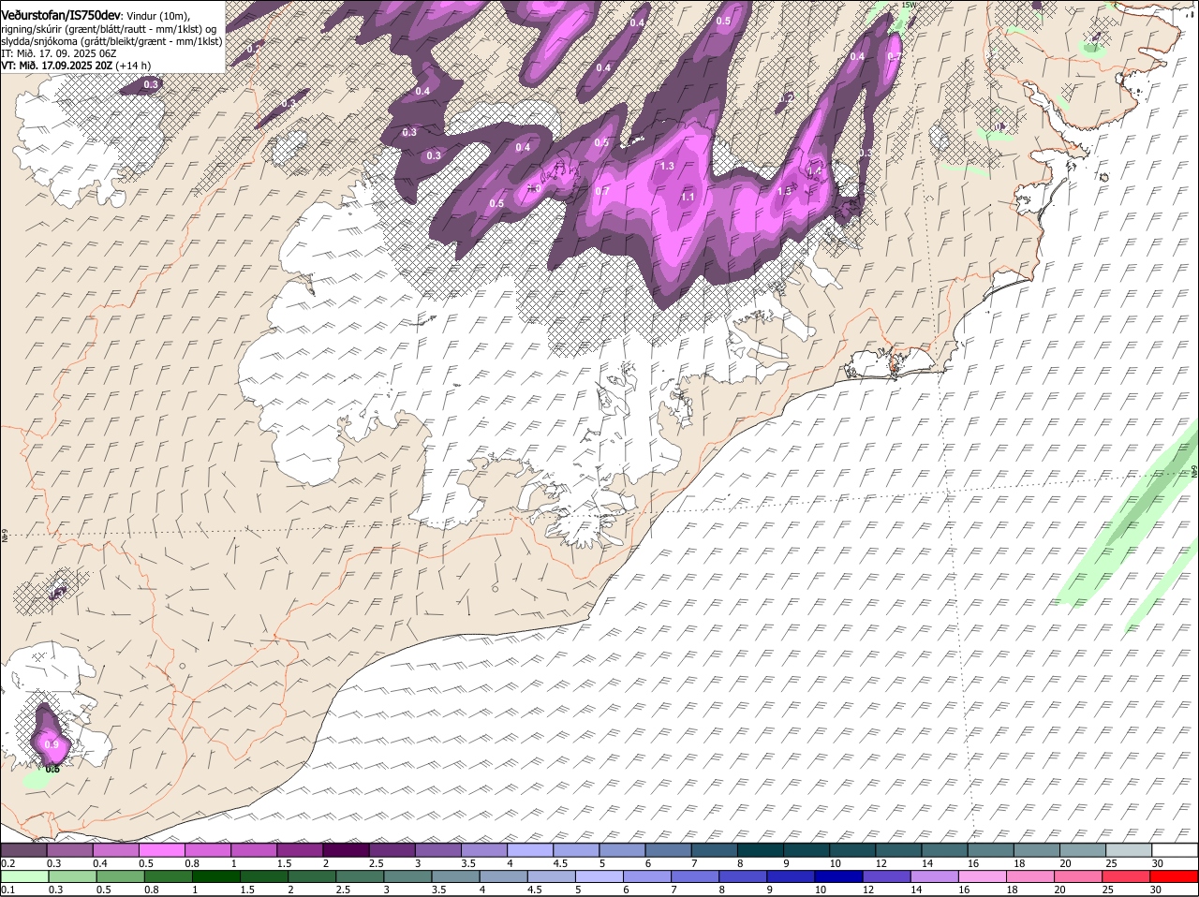Click the Veðurstofan/IS750dev title text
This screenshot has width=1199, height=897.
pyautogui.click(x=60, y=16)
